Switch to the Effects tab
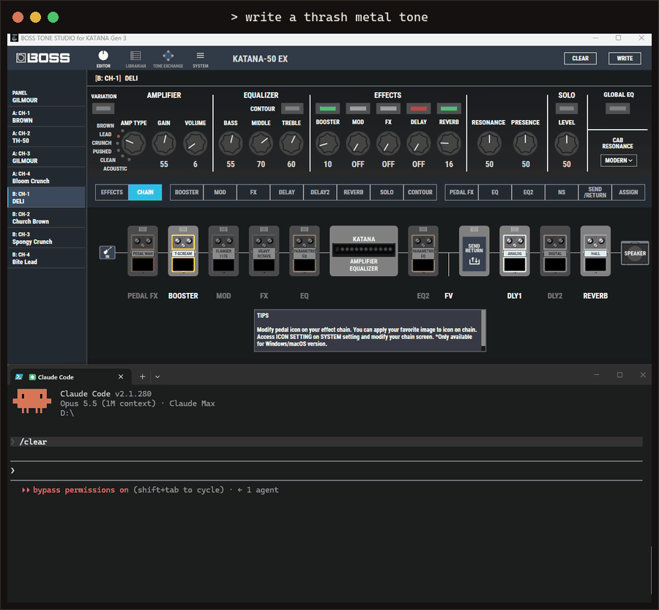659x610 pixels. tap(112, 192)
